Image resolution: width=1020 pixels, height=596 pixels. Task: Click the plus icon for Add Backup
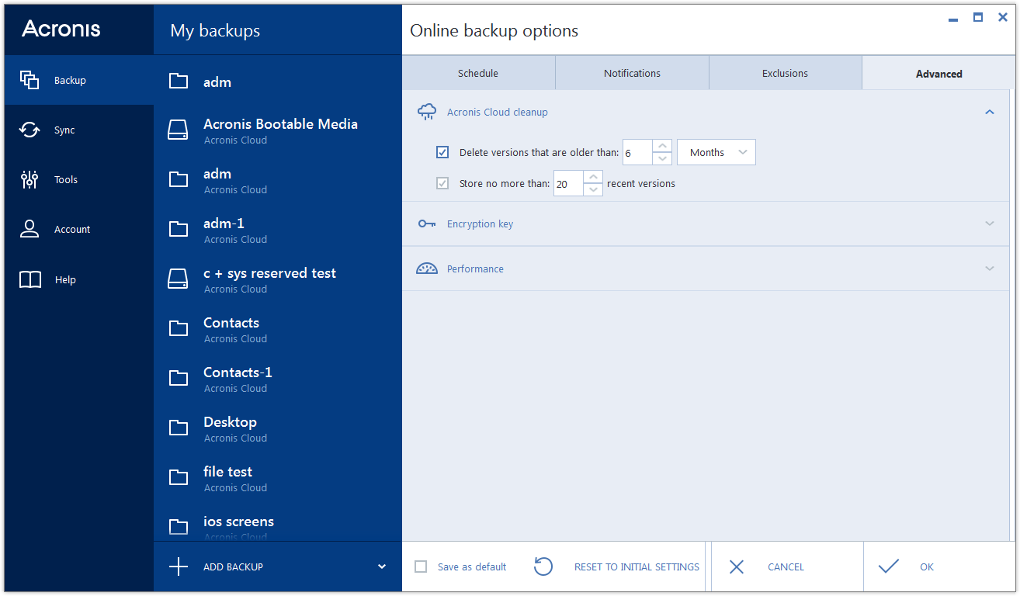(x=179, y=567)
